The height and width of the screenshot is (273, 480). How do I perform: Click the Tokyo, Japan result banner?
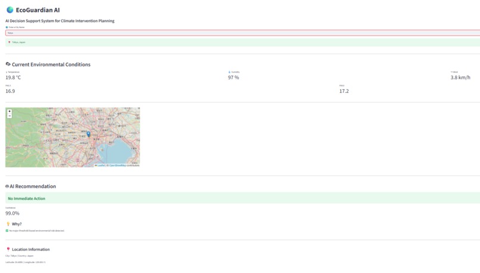tap(242, 42)
